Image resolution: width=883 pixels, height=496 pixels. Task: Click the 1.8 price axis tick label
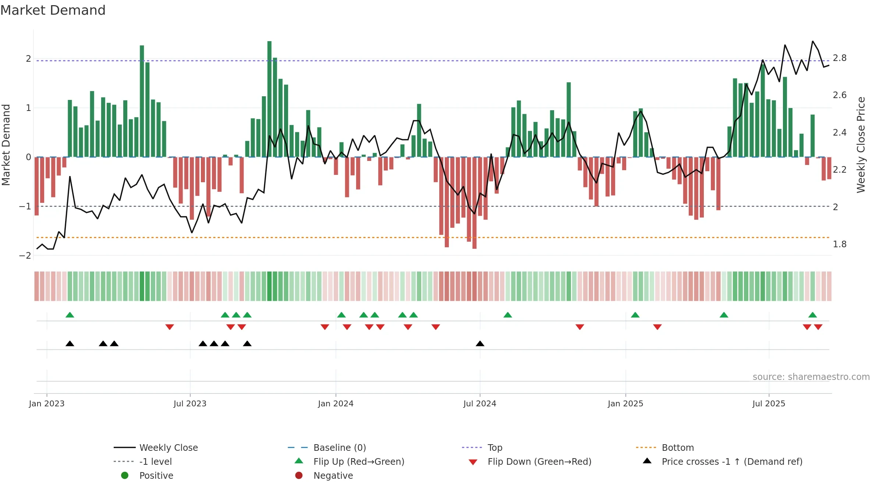[840, 244]
